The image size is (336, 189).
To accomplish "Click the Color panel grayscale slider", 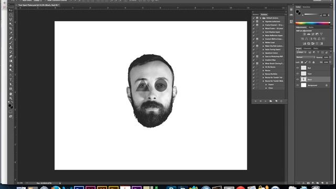I will click(313, 15).
